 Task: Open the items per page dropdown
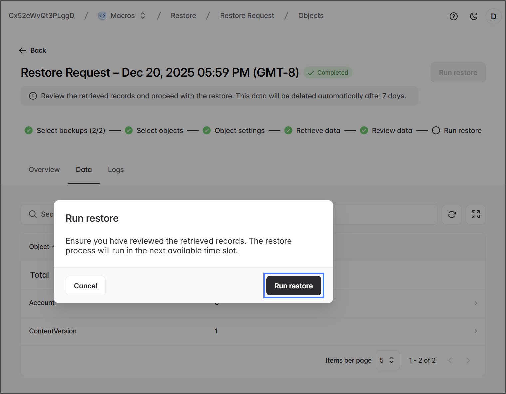click(387, 360)
